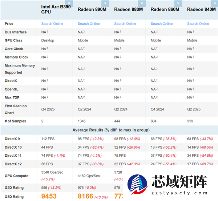Open Search Online link for Radeon 880M
Image resolution: width=218 pixels, height=201 pixels.
pyautogui.click(x=125, y=24)
